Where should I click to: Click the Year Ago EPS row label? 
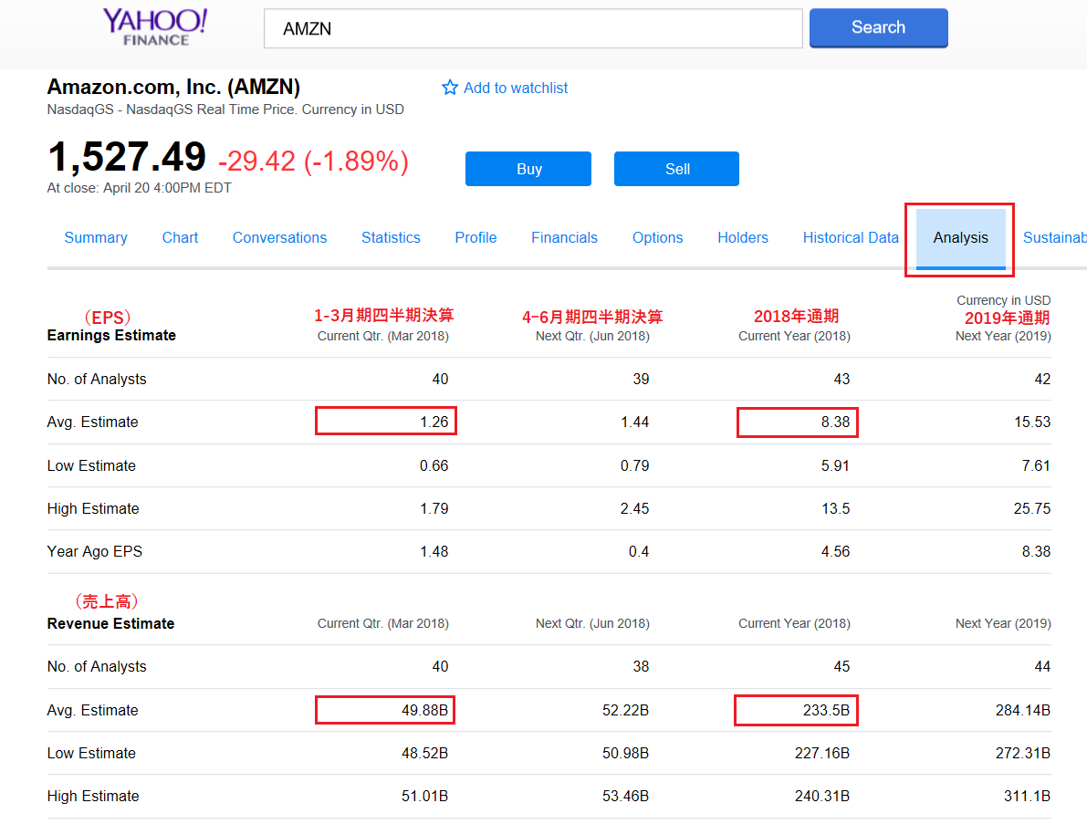[x=95, y=552]
